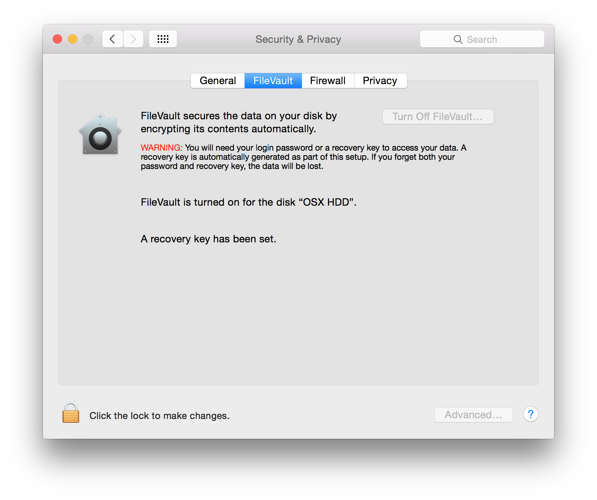Switch to the Privacy tab
The width and height of the screenshot is (597, 500).
[x=380, y=81]
